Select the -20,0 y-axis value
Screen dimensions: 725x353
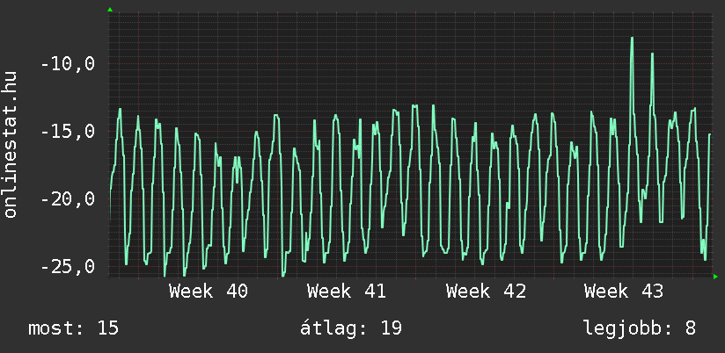68,198
